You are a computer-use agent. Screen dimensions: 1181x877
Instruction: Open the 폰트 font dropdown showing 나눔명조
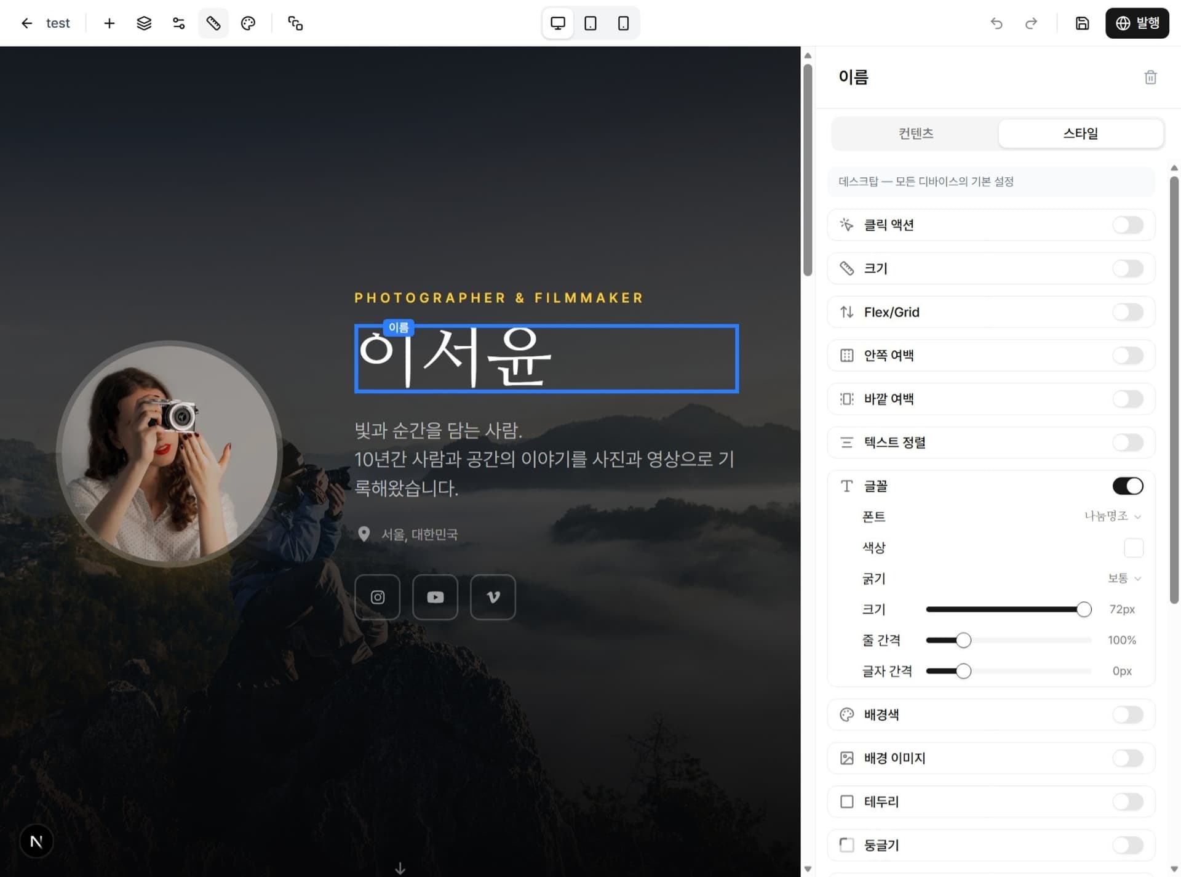tap(1111, 517)
